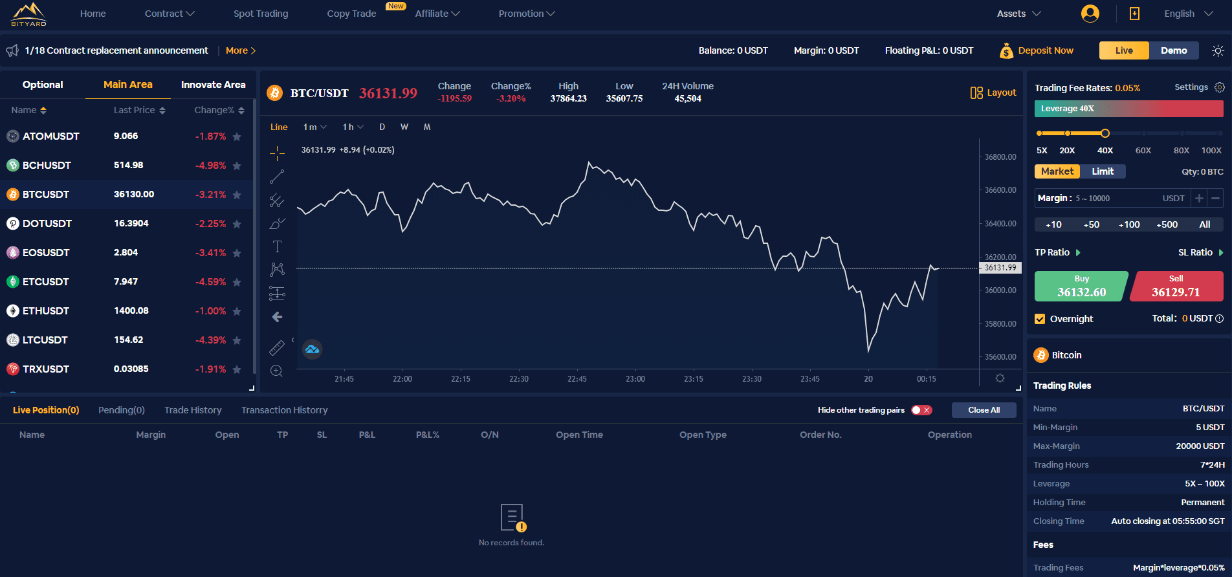The height and width of the screenshot is (577, 1232).
Task: Toggle the light theme sun icon
Action: pyautogui.click(x=1218, y=50)
